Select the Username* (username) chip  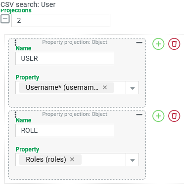pyautogui.click(x=62, y=87)
